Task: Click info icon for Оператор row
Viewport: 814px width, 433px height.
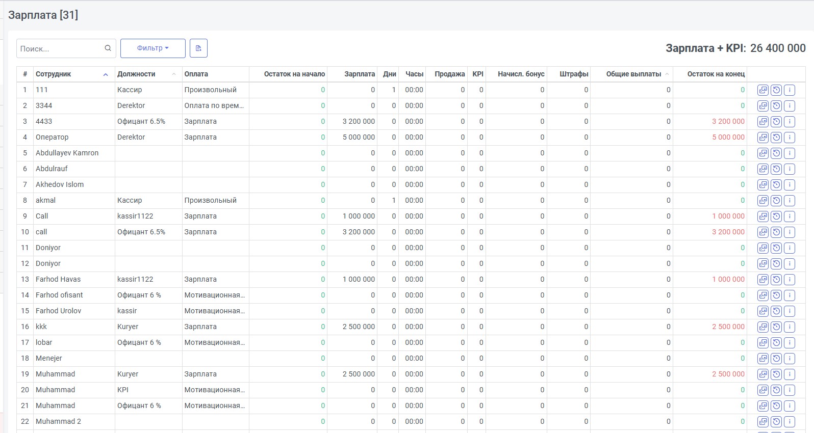Action: 790,138
